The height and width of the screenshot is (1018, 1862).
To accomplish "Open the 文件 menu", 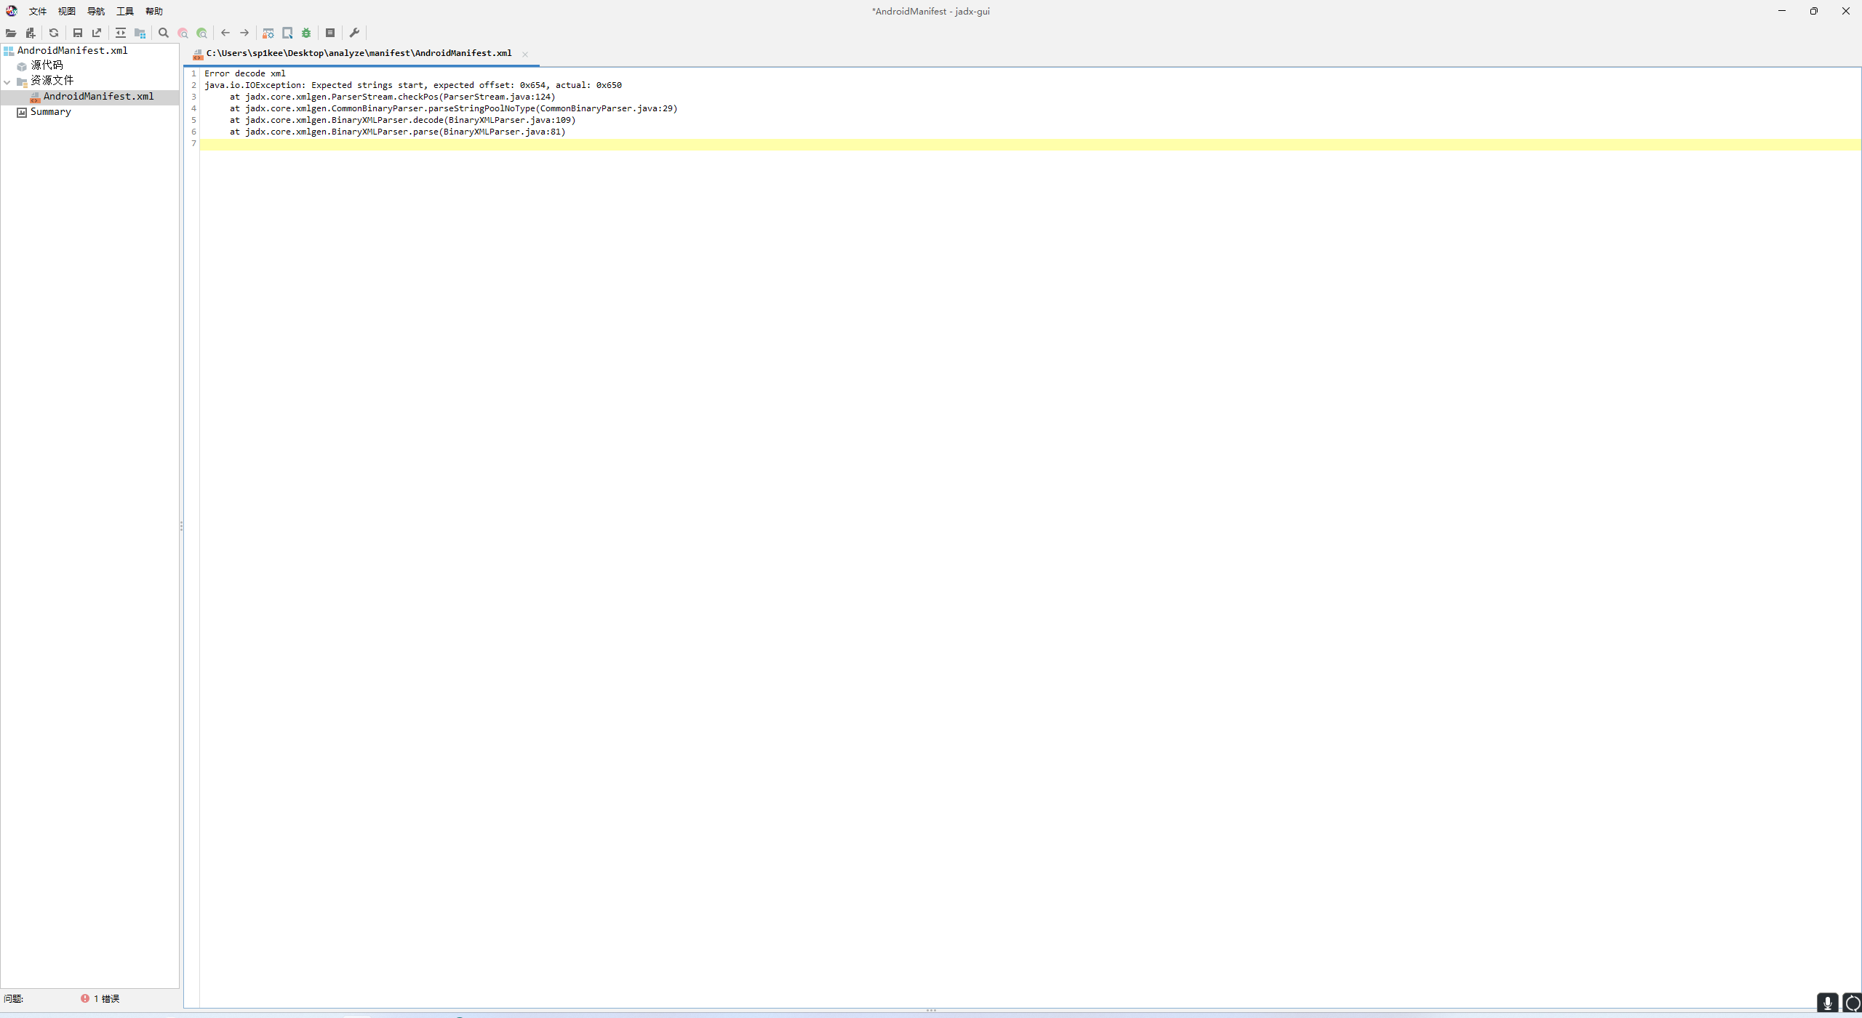I will coord(38,11).
